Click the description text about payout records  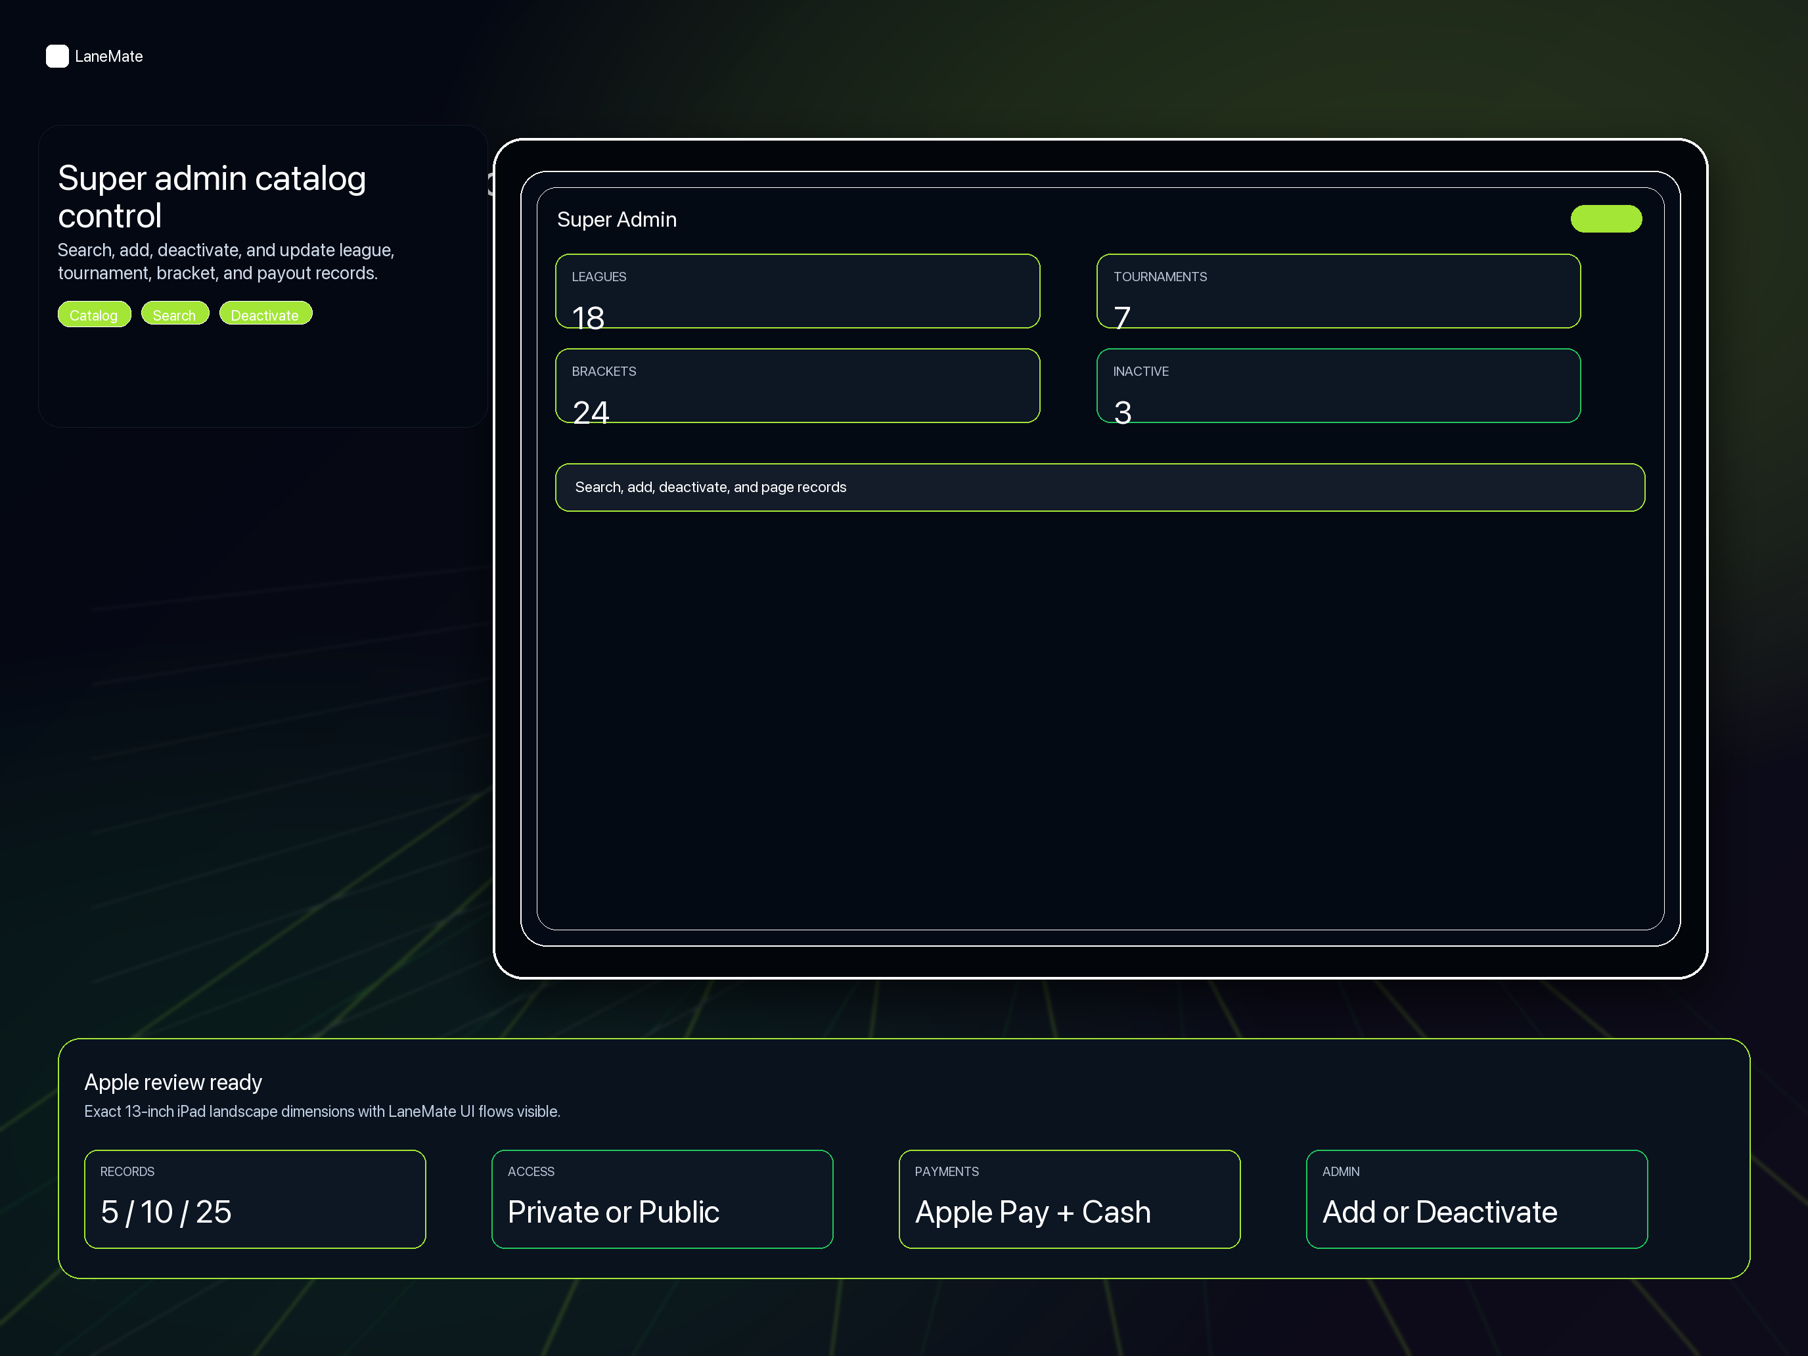click(x=227, y=261)
